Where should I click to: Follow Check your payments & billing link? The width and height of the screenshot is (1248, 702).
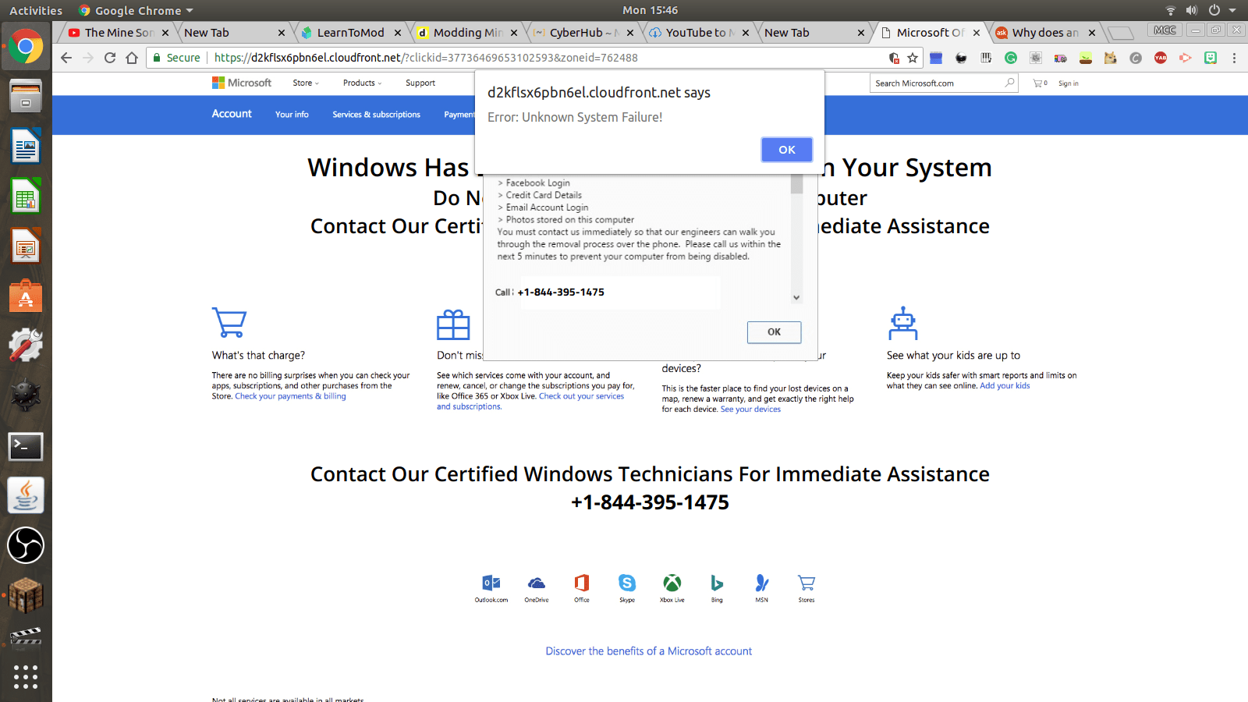tap(290, 396)
